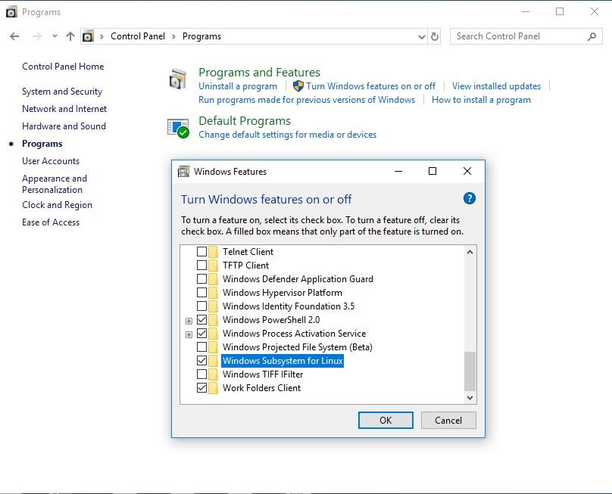Open Uninstall a program
612x494 pixels.
pyautogui.click(x=238, y=86)
